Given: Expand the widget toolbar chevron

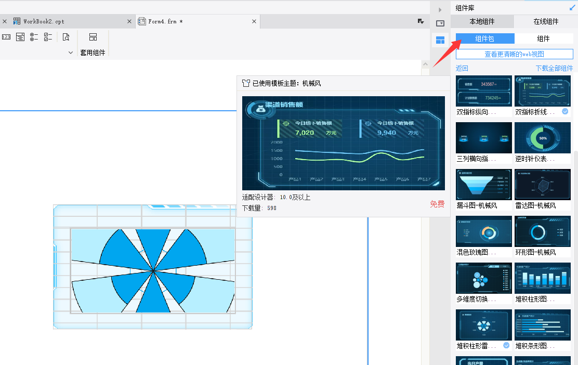Looking at the screenshot, I should click(x=71, y=53).
